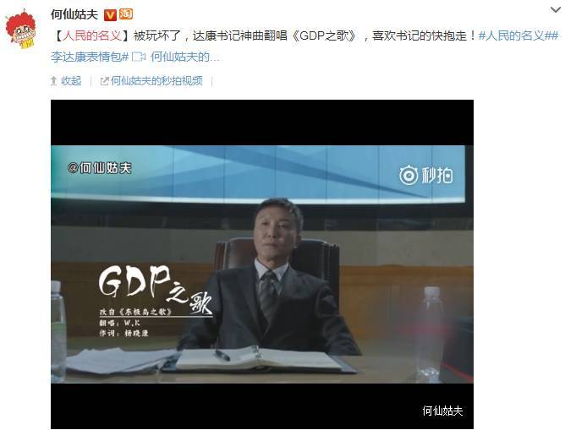Click the external link arrow icon
This screenshot has height=430, width=565.
pos(104,81)
